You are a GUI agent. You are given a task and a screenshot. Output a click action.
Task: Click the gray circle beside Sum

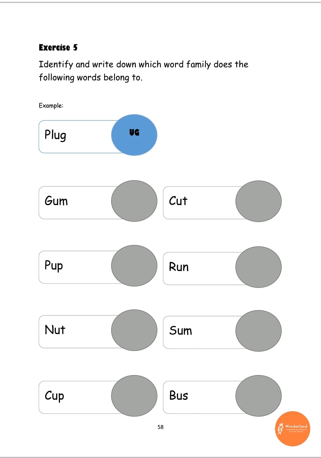[258, 331]
